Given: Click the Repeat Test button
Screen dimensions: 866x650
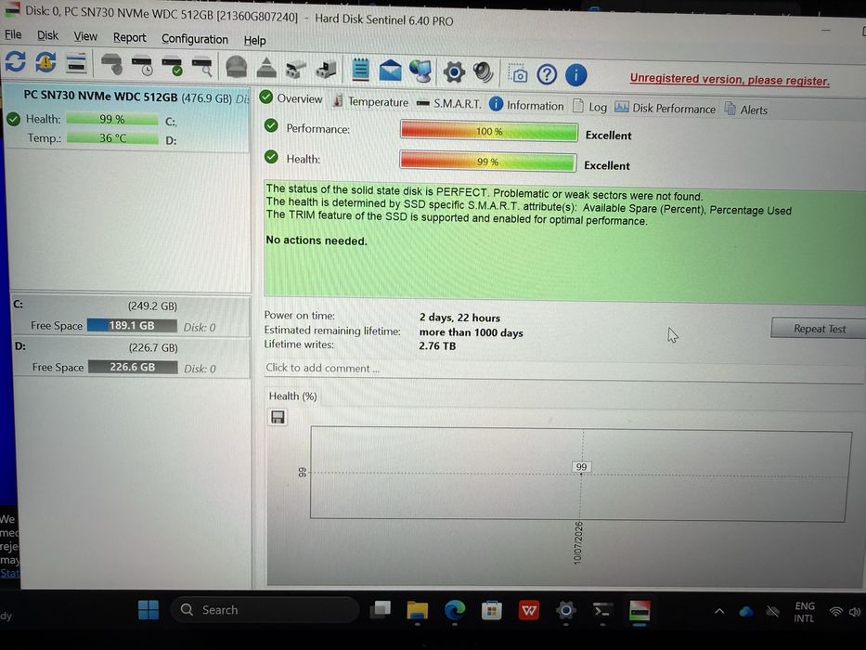Looking at the screenshot, I should click(819, 329).
